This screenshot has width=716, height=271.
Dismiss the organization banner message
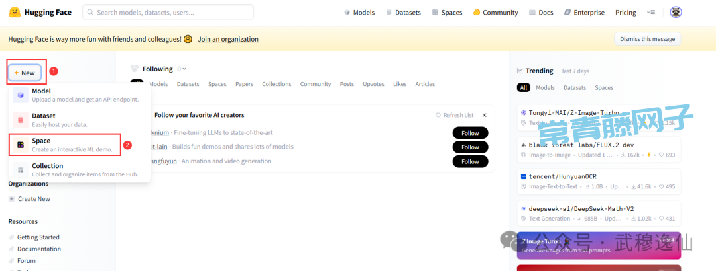click(x=646, y=39)
